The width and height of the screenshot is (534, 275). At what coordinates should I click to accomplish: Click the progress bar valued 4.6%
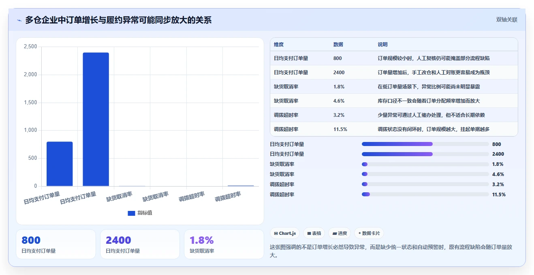pyautogui.click(x=425, y=174)
